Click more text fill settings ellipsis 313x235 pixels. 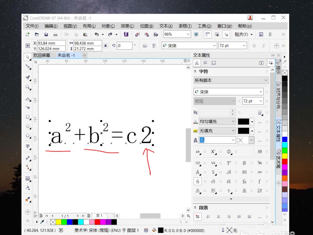(x=260, y=122)
